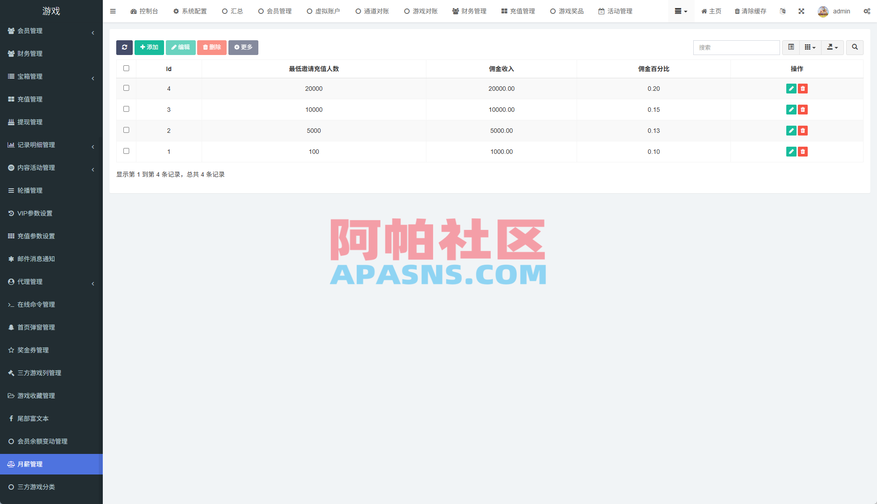Click the 主页 home link in top bar
This screenshot has width=877, height=504.
[x=711, y=11]
